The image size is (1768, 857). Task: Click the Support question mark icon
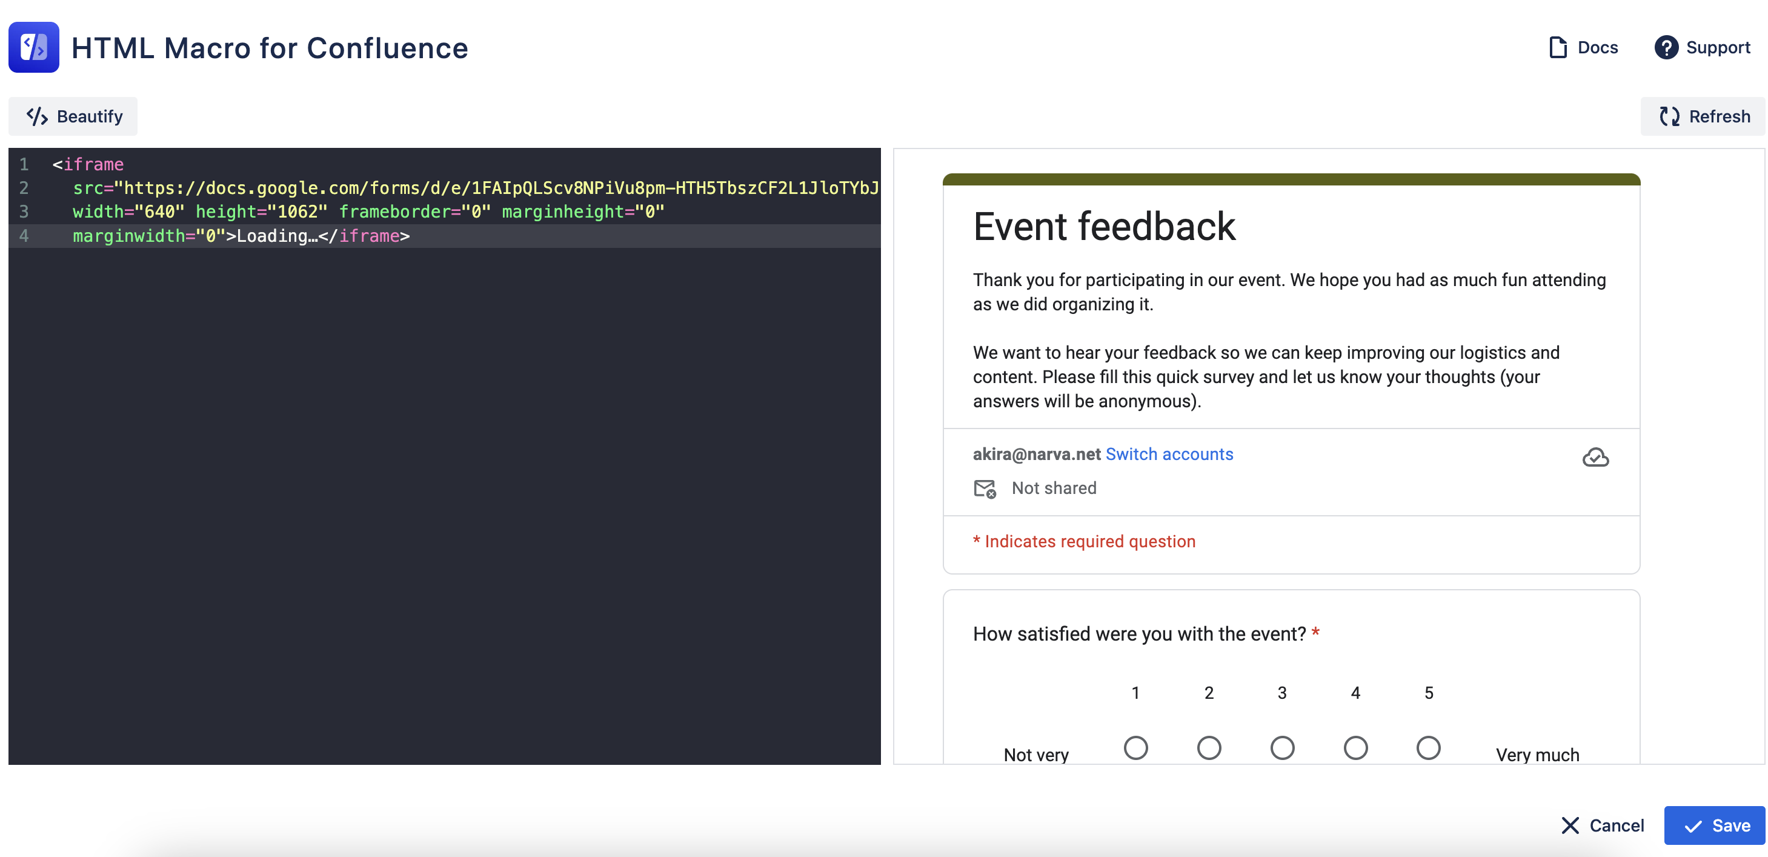point(1666,47)
